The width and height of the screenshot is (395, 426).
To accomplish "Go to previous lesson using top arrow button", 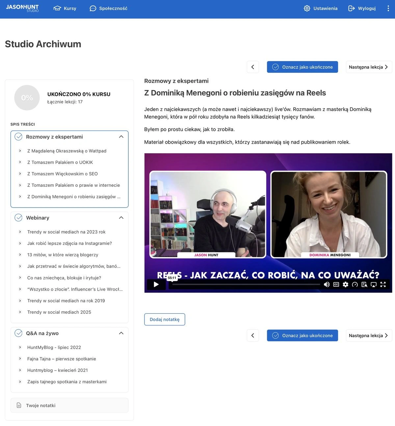I will (x=253, y=67).
